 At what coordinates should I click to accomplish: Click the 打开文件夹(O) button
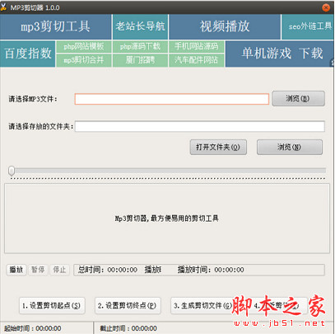(x=218, y=148)
